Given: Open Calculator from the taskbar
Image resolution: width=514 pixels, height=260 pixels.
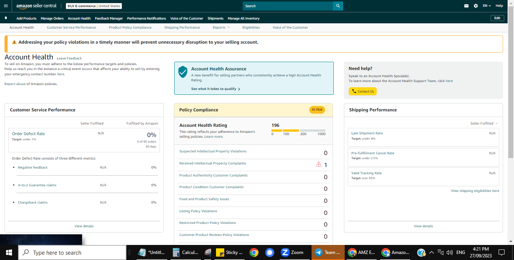Looking at the screenshot, I should click(186, 252).
